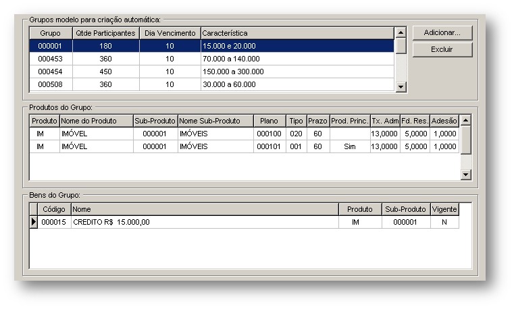Click the Vigente value N

click(444, 222)
